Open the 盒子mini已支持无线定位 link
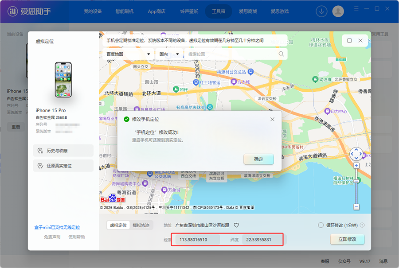Image resolution: width=399 pixels, height=268 pixels. coord(57,227)
